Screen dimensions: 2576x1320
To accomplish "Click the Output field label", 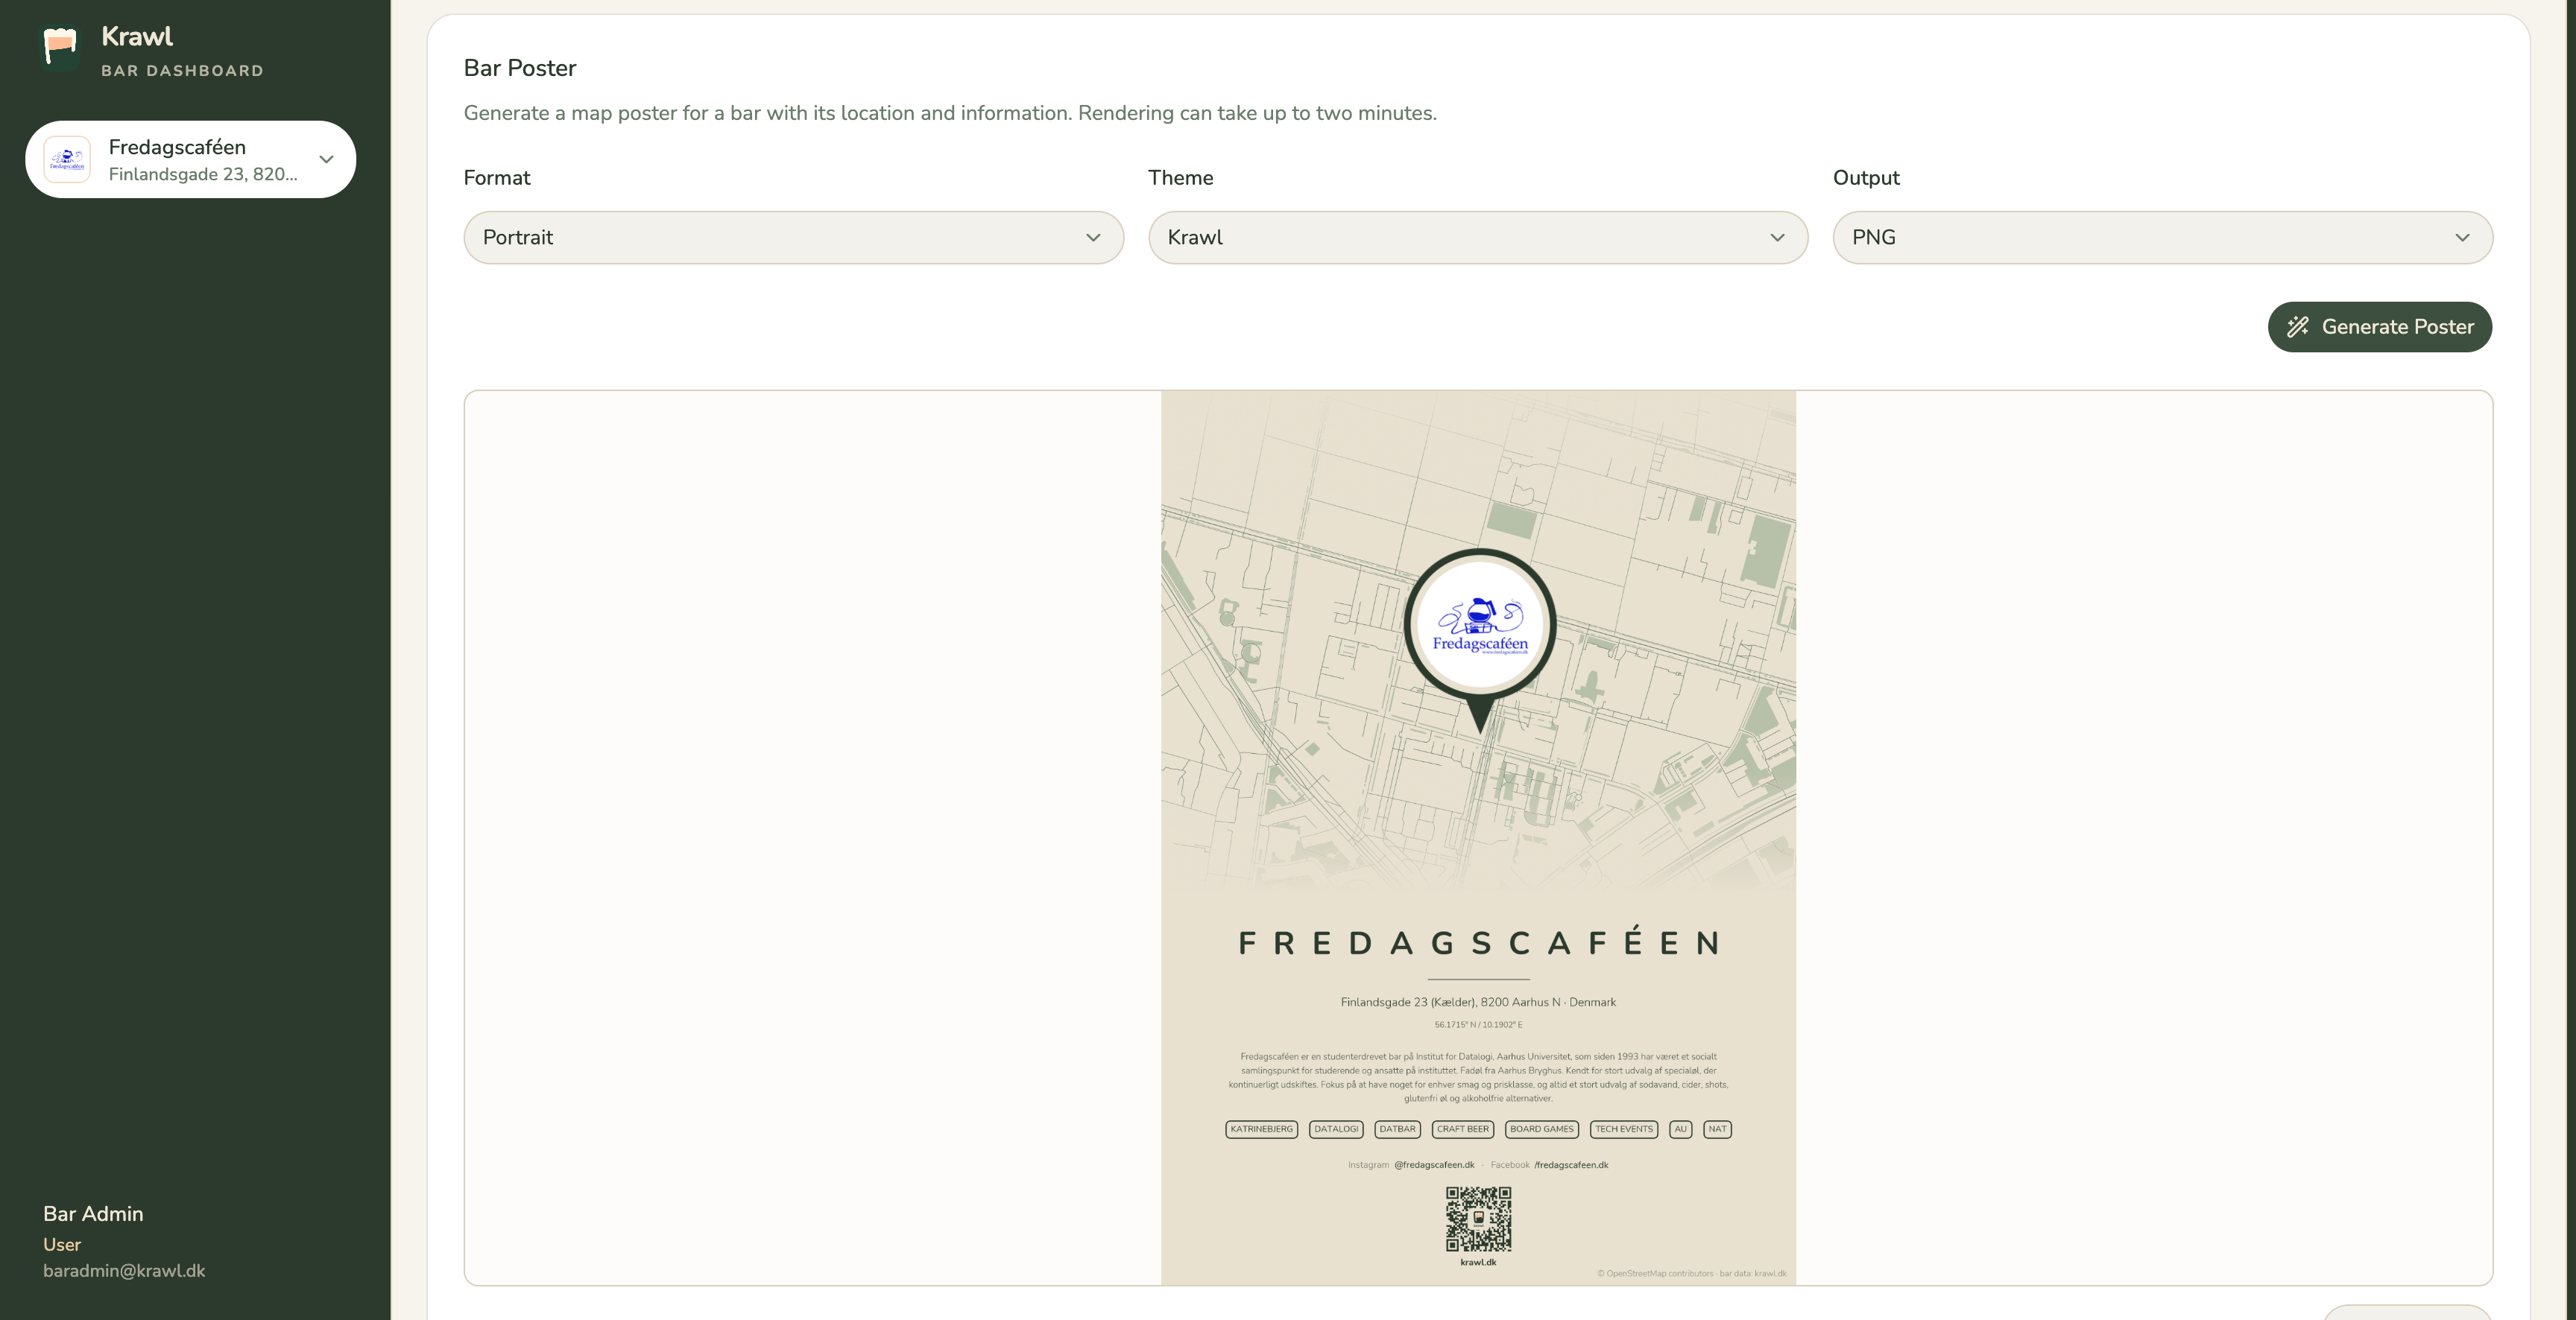I will pyautogui.click(x=1866, y=178).
